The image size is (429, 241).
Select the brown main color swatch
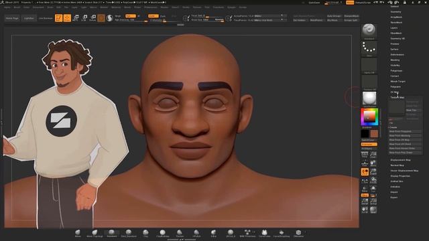tap(374, 134)
